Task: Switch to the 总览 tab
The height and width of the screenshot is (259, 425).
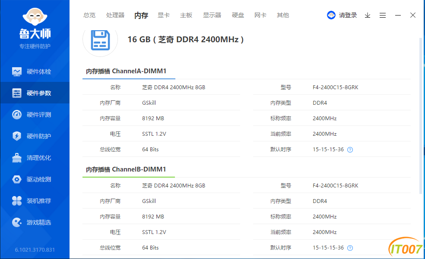Action: click(89, 15)
